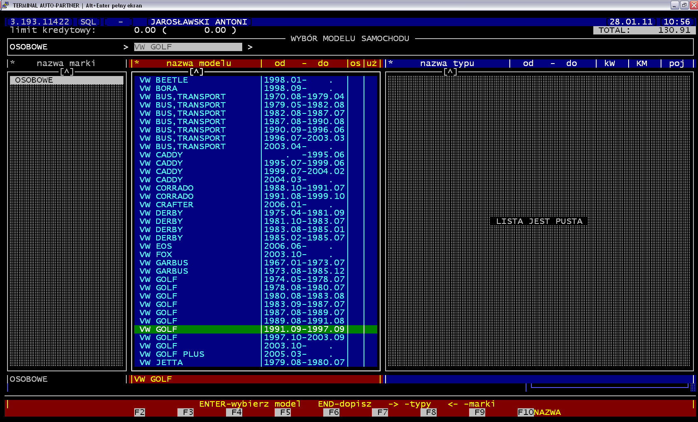Viewport: 698px width, 422px height.
Task: Select VW GOLF 1987.08-1989.07
Action: click(x=256, y=313)
